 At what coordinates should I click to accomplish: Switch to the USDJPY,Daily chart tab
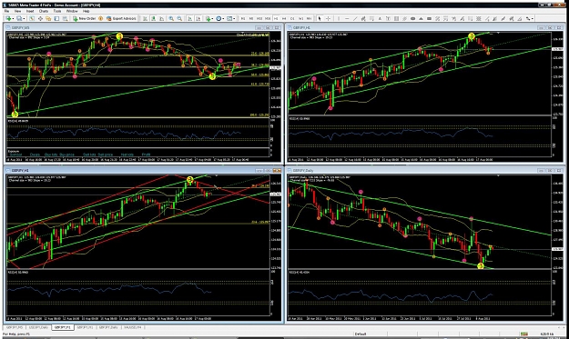(x=38, y=327)
